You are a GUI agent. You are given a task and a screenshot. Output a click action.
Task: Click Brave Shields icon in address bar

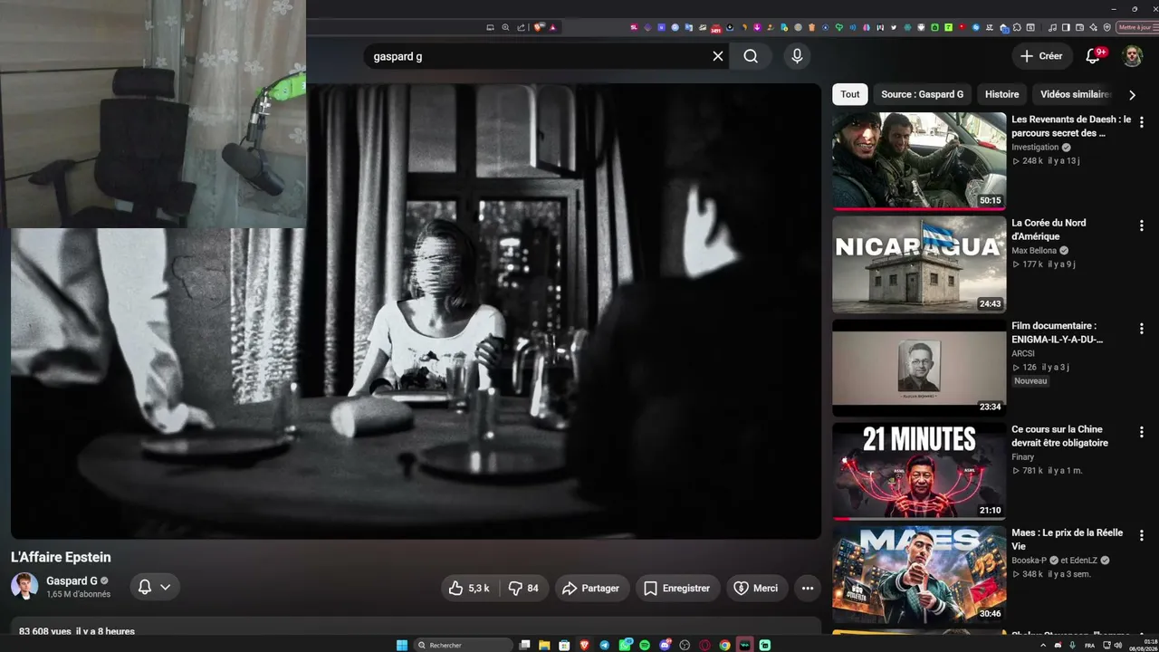pyautogui.click(x=541, y=27)
